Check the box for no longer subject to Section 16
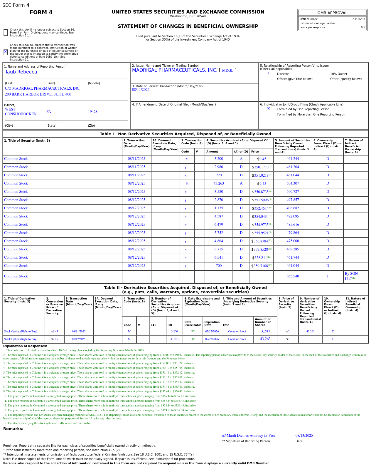Image resolution: width=371 pixels, height=472 pixels. point(6,33)
